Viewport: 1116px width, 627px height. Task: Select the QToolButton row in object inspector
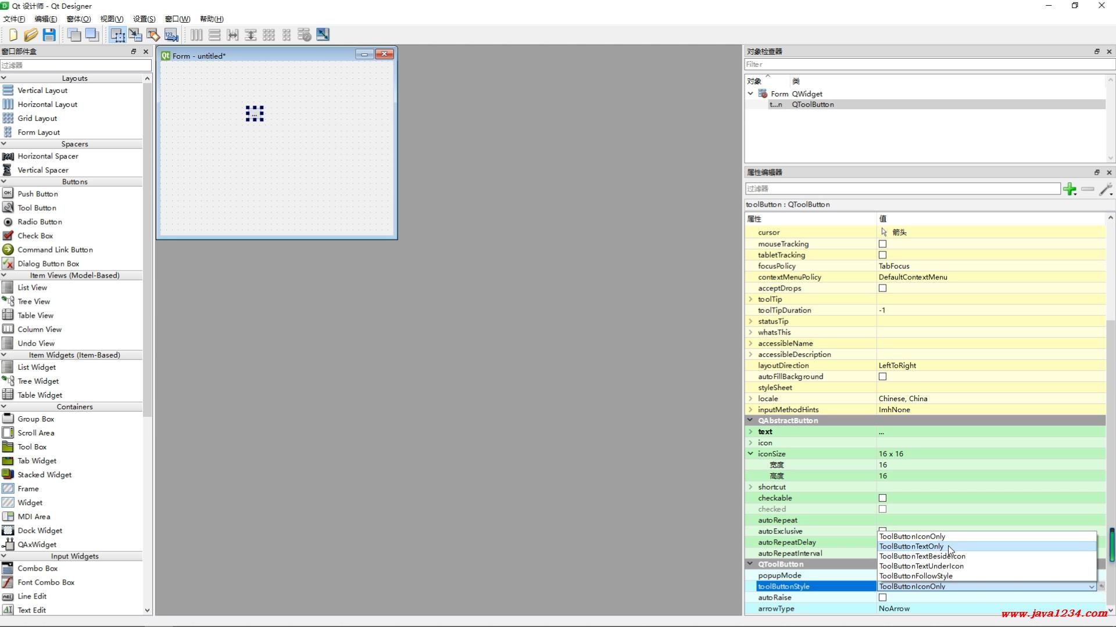point(812,105)
